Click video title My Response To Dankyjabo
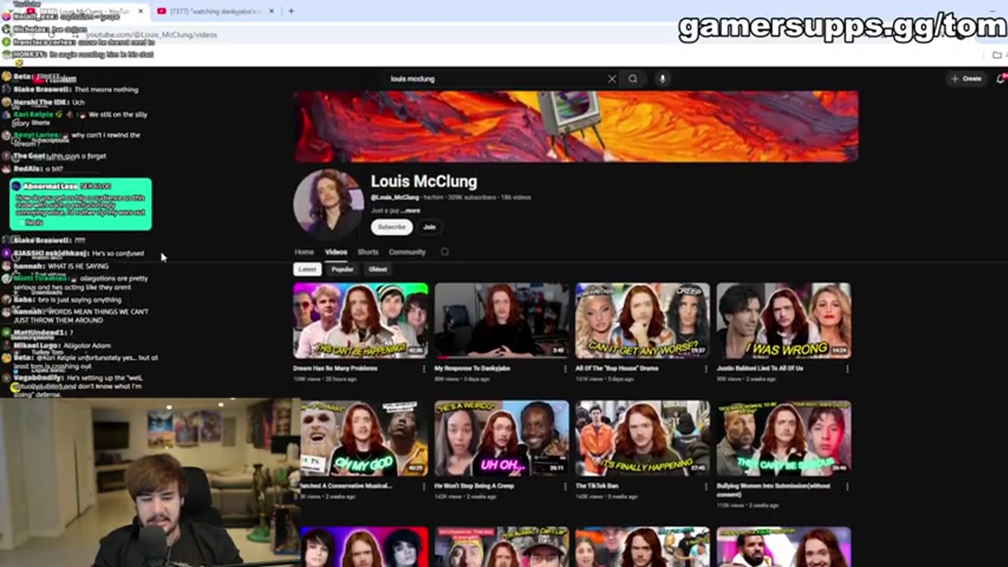The height and width of the screenshot is (567, 1008). (x=474, y=369)
